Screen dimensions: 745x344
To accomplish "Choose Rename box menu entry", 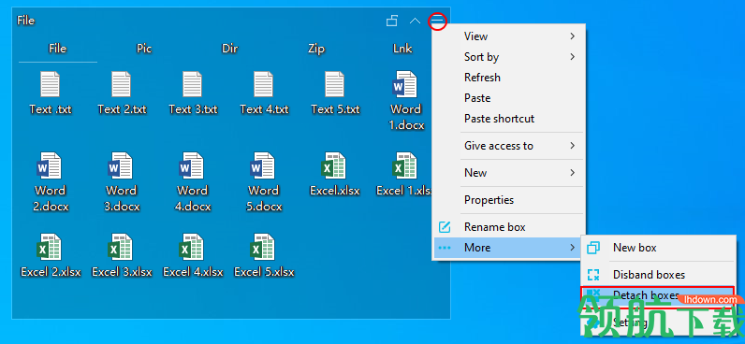I will coord(508,227).
